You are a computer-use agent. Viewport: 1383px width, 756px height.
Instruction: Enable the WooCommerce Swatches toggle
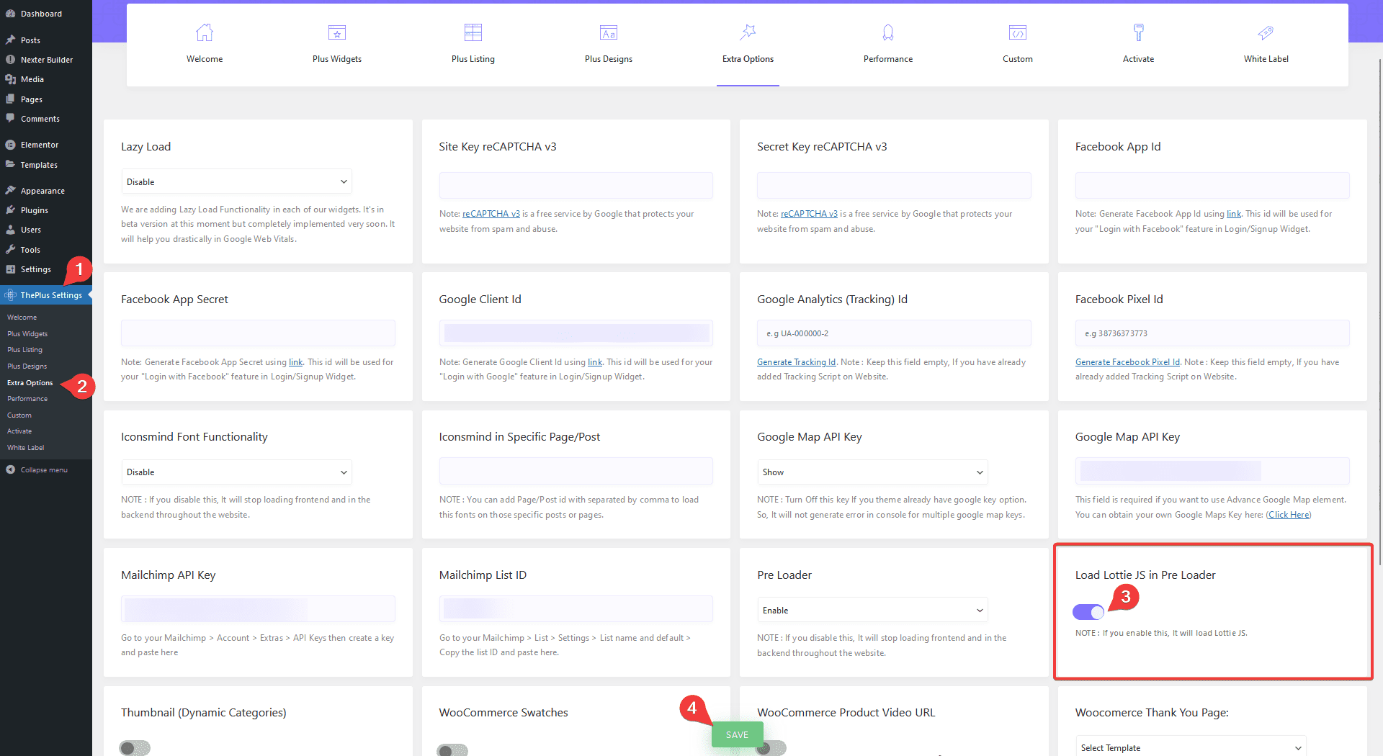tap(452, 750)
